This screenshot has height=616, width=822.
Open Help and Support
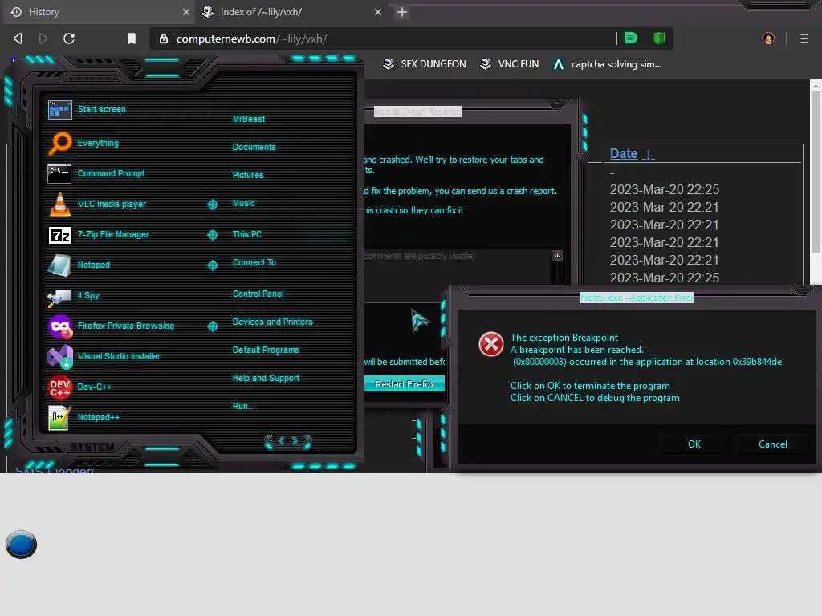266,378
